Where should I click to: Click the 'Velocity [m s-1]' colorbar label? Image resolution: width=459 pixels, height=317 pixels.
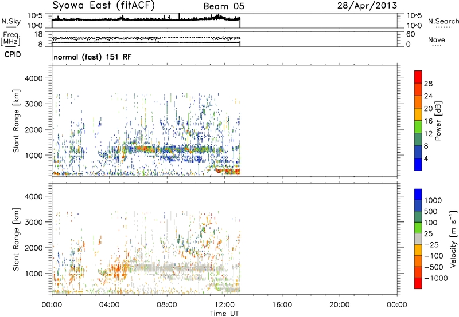pyautogui.click(x=453, y=239)
